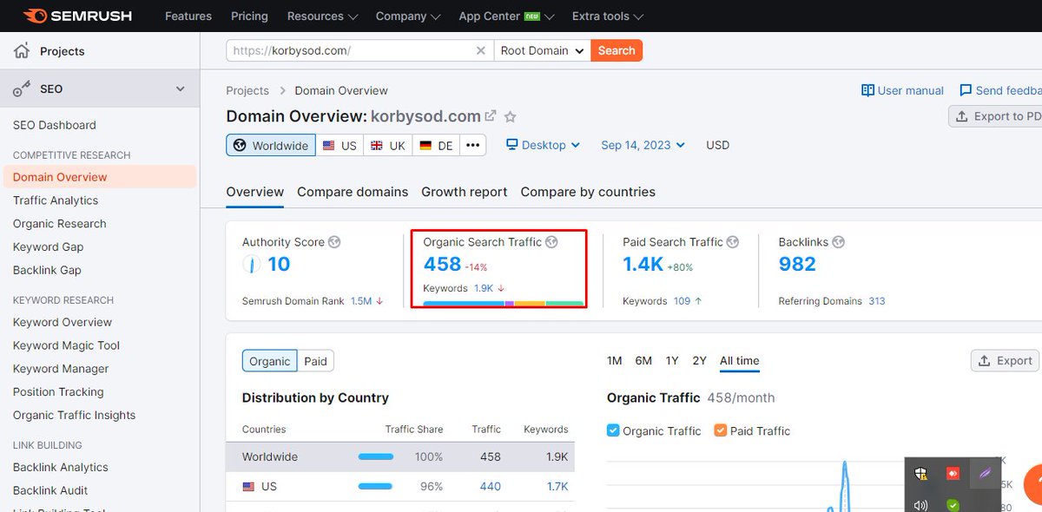The width and height of the screenshot is (1042, 512).
Task: Clear the domain search field
Action: coord(480,50)
